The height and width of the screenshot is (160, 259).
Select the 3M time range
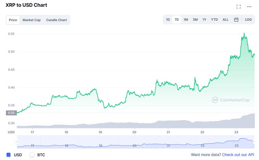coord(195,20)
